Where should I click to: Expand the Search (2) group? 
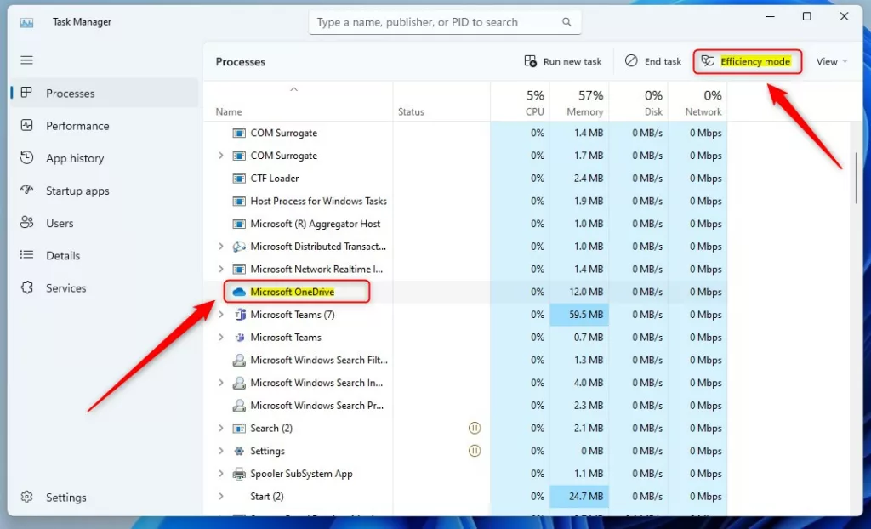221,428
